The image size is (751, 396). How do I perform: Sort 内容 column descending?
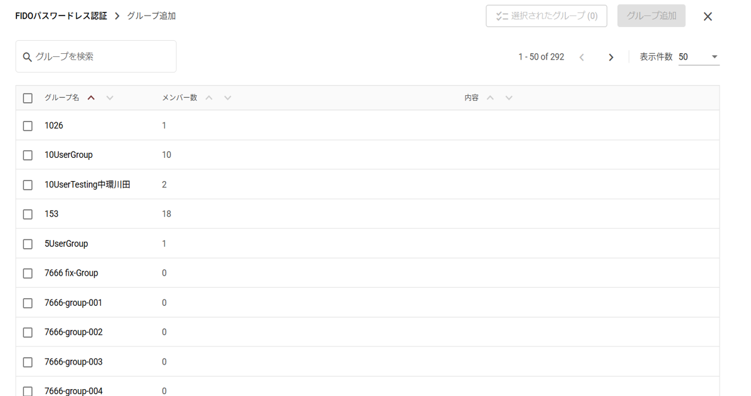coord(509,98)
